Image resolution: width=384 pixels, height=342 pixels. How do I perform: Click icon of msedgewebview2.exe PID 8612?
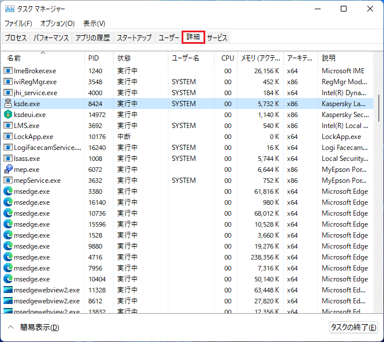coord(8,301)
